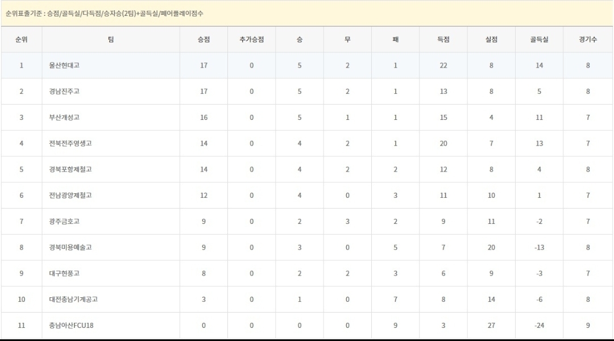Click 전남광양제철고 points value 12
Image resolution: width=614 pixels, height=341 pixels.
click(204, 196)
